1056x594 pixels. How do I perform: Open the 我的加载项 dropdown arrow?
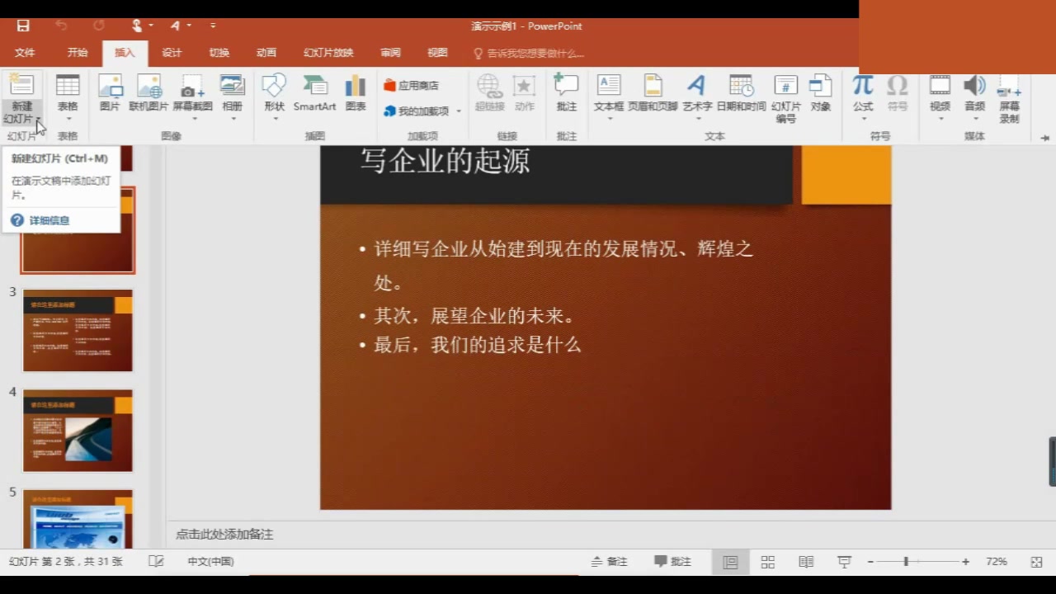459,111
